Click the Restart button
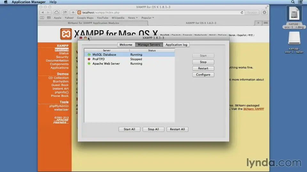The width and height of the screenshot is (307, 172). click(x=203, y=68)
